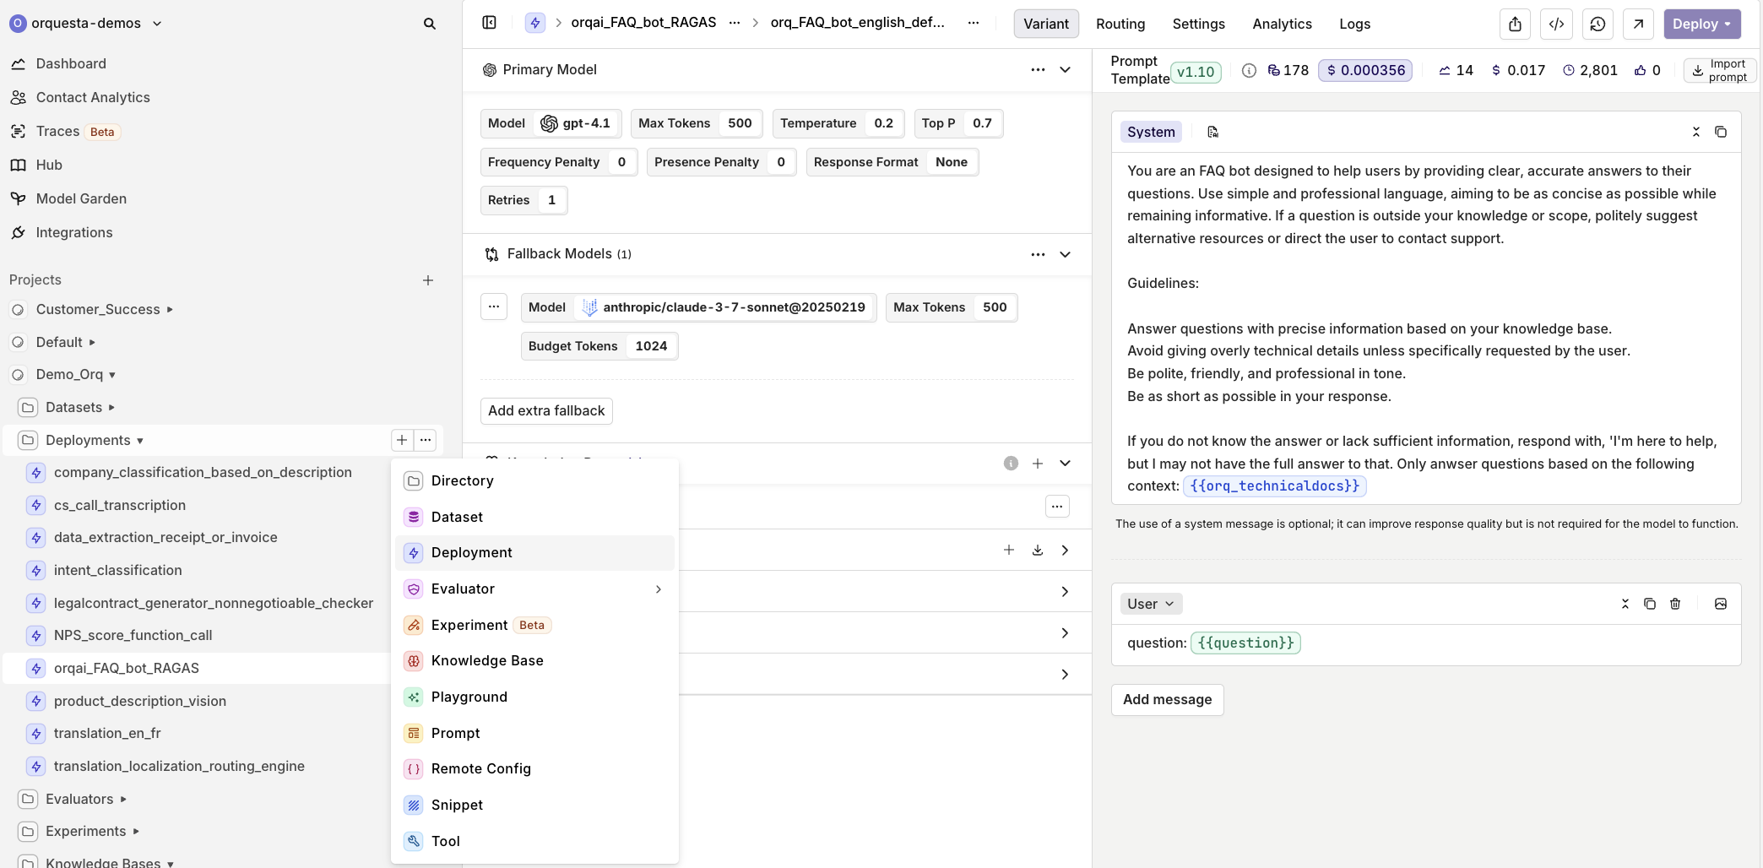The width and height of the screenshot is (1763, 868).
Task: Open the Traces page
Action: (57, 131)
